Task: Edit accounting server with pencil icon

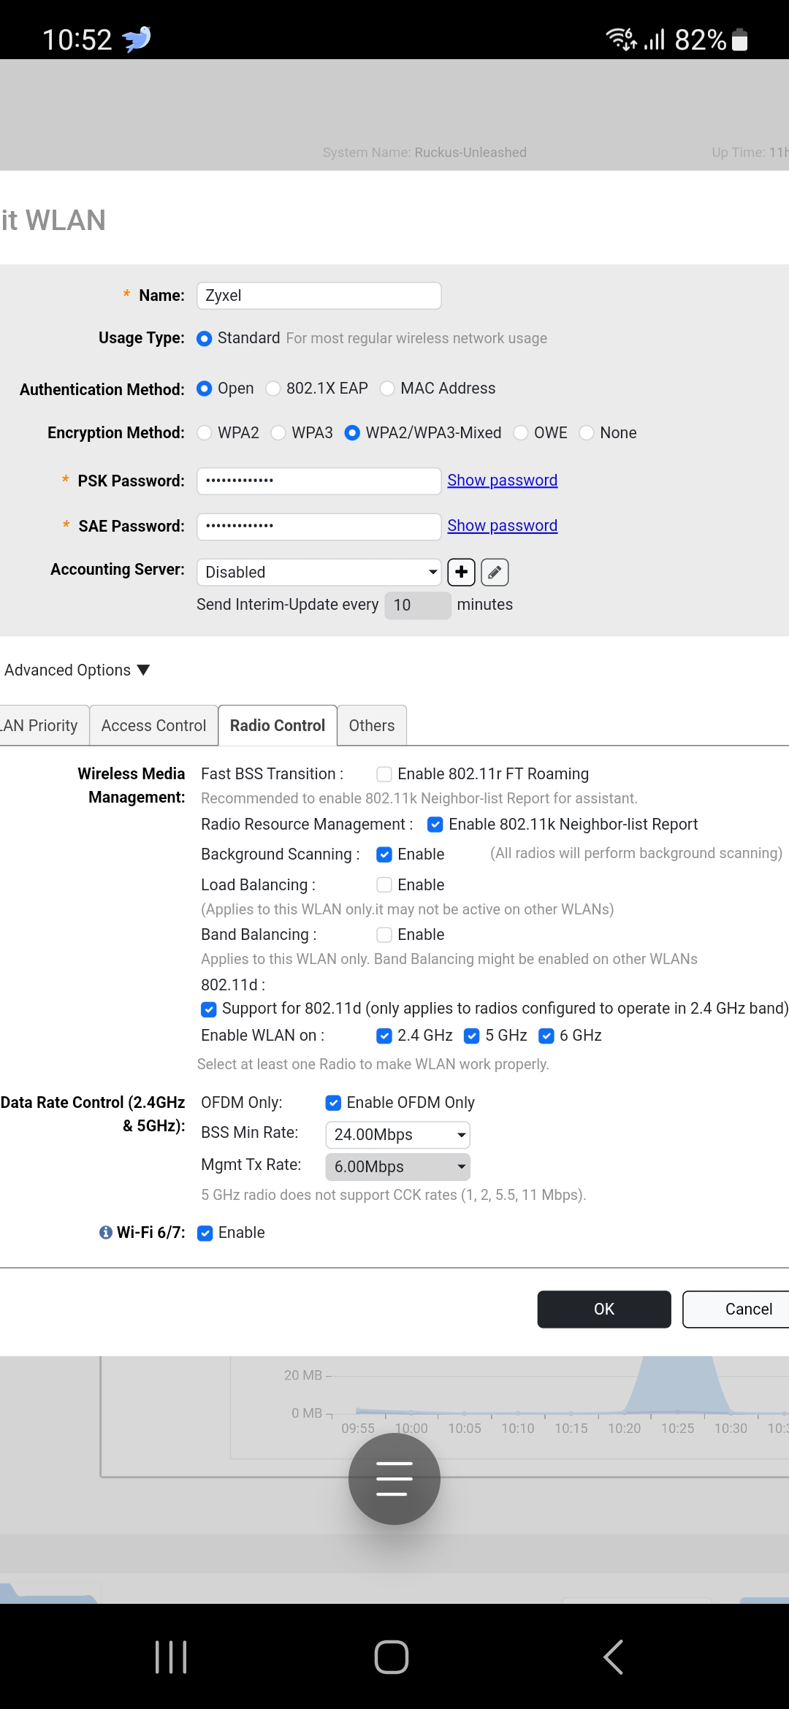Action: tap(495, 573)
